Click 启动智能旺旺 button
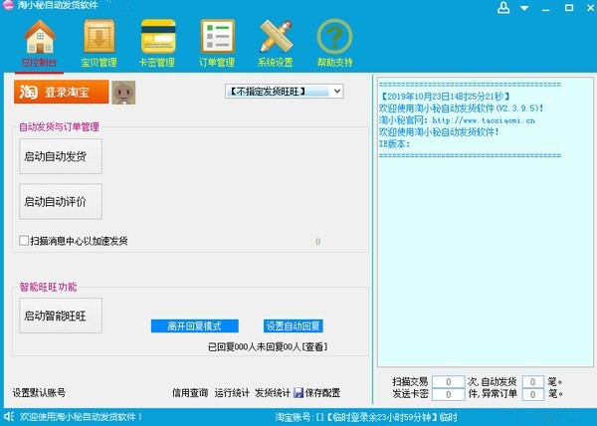Image resolution: width=597 pixels, height=426 pixels. click(x=61, y=316)
